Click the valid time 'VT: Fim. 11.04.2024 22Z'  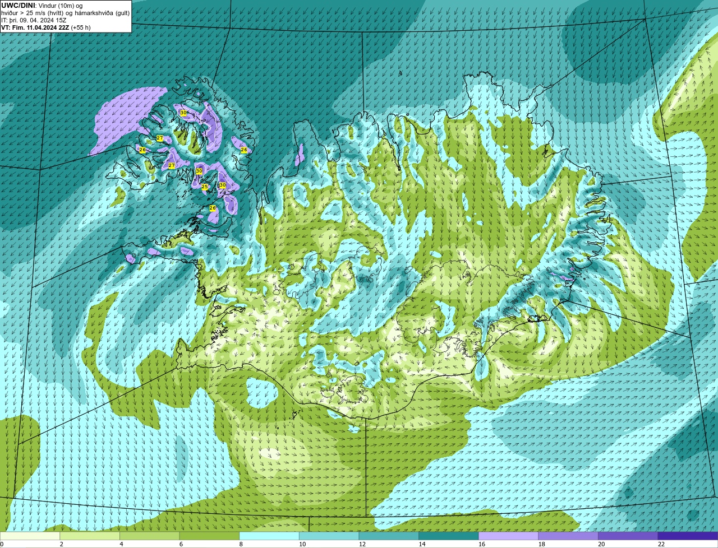pos(35,27)
